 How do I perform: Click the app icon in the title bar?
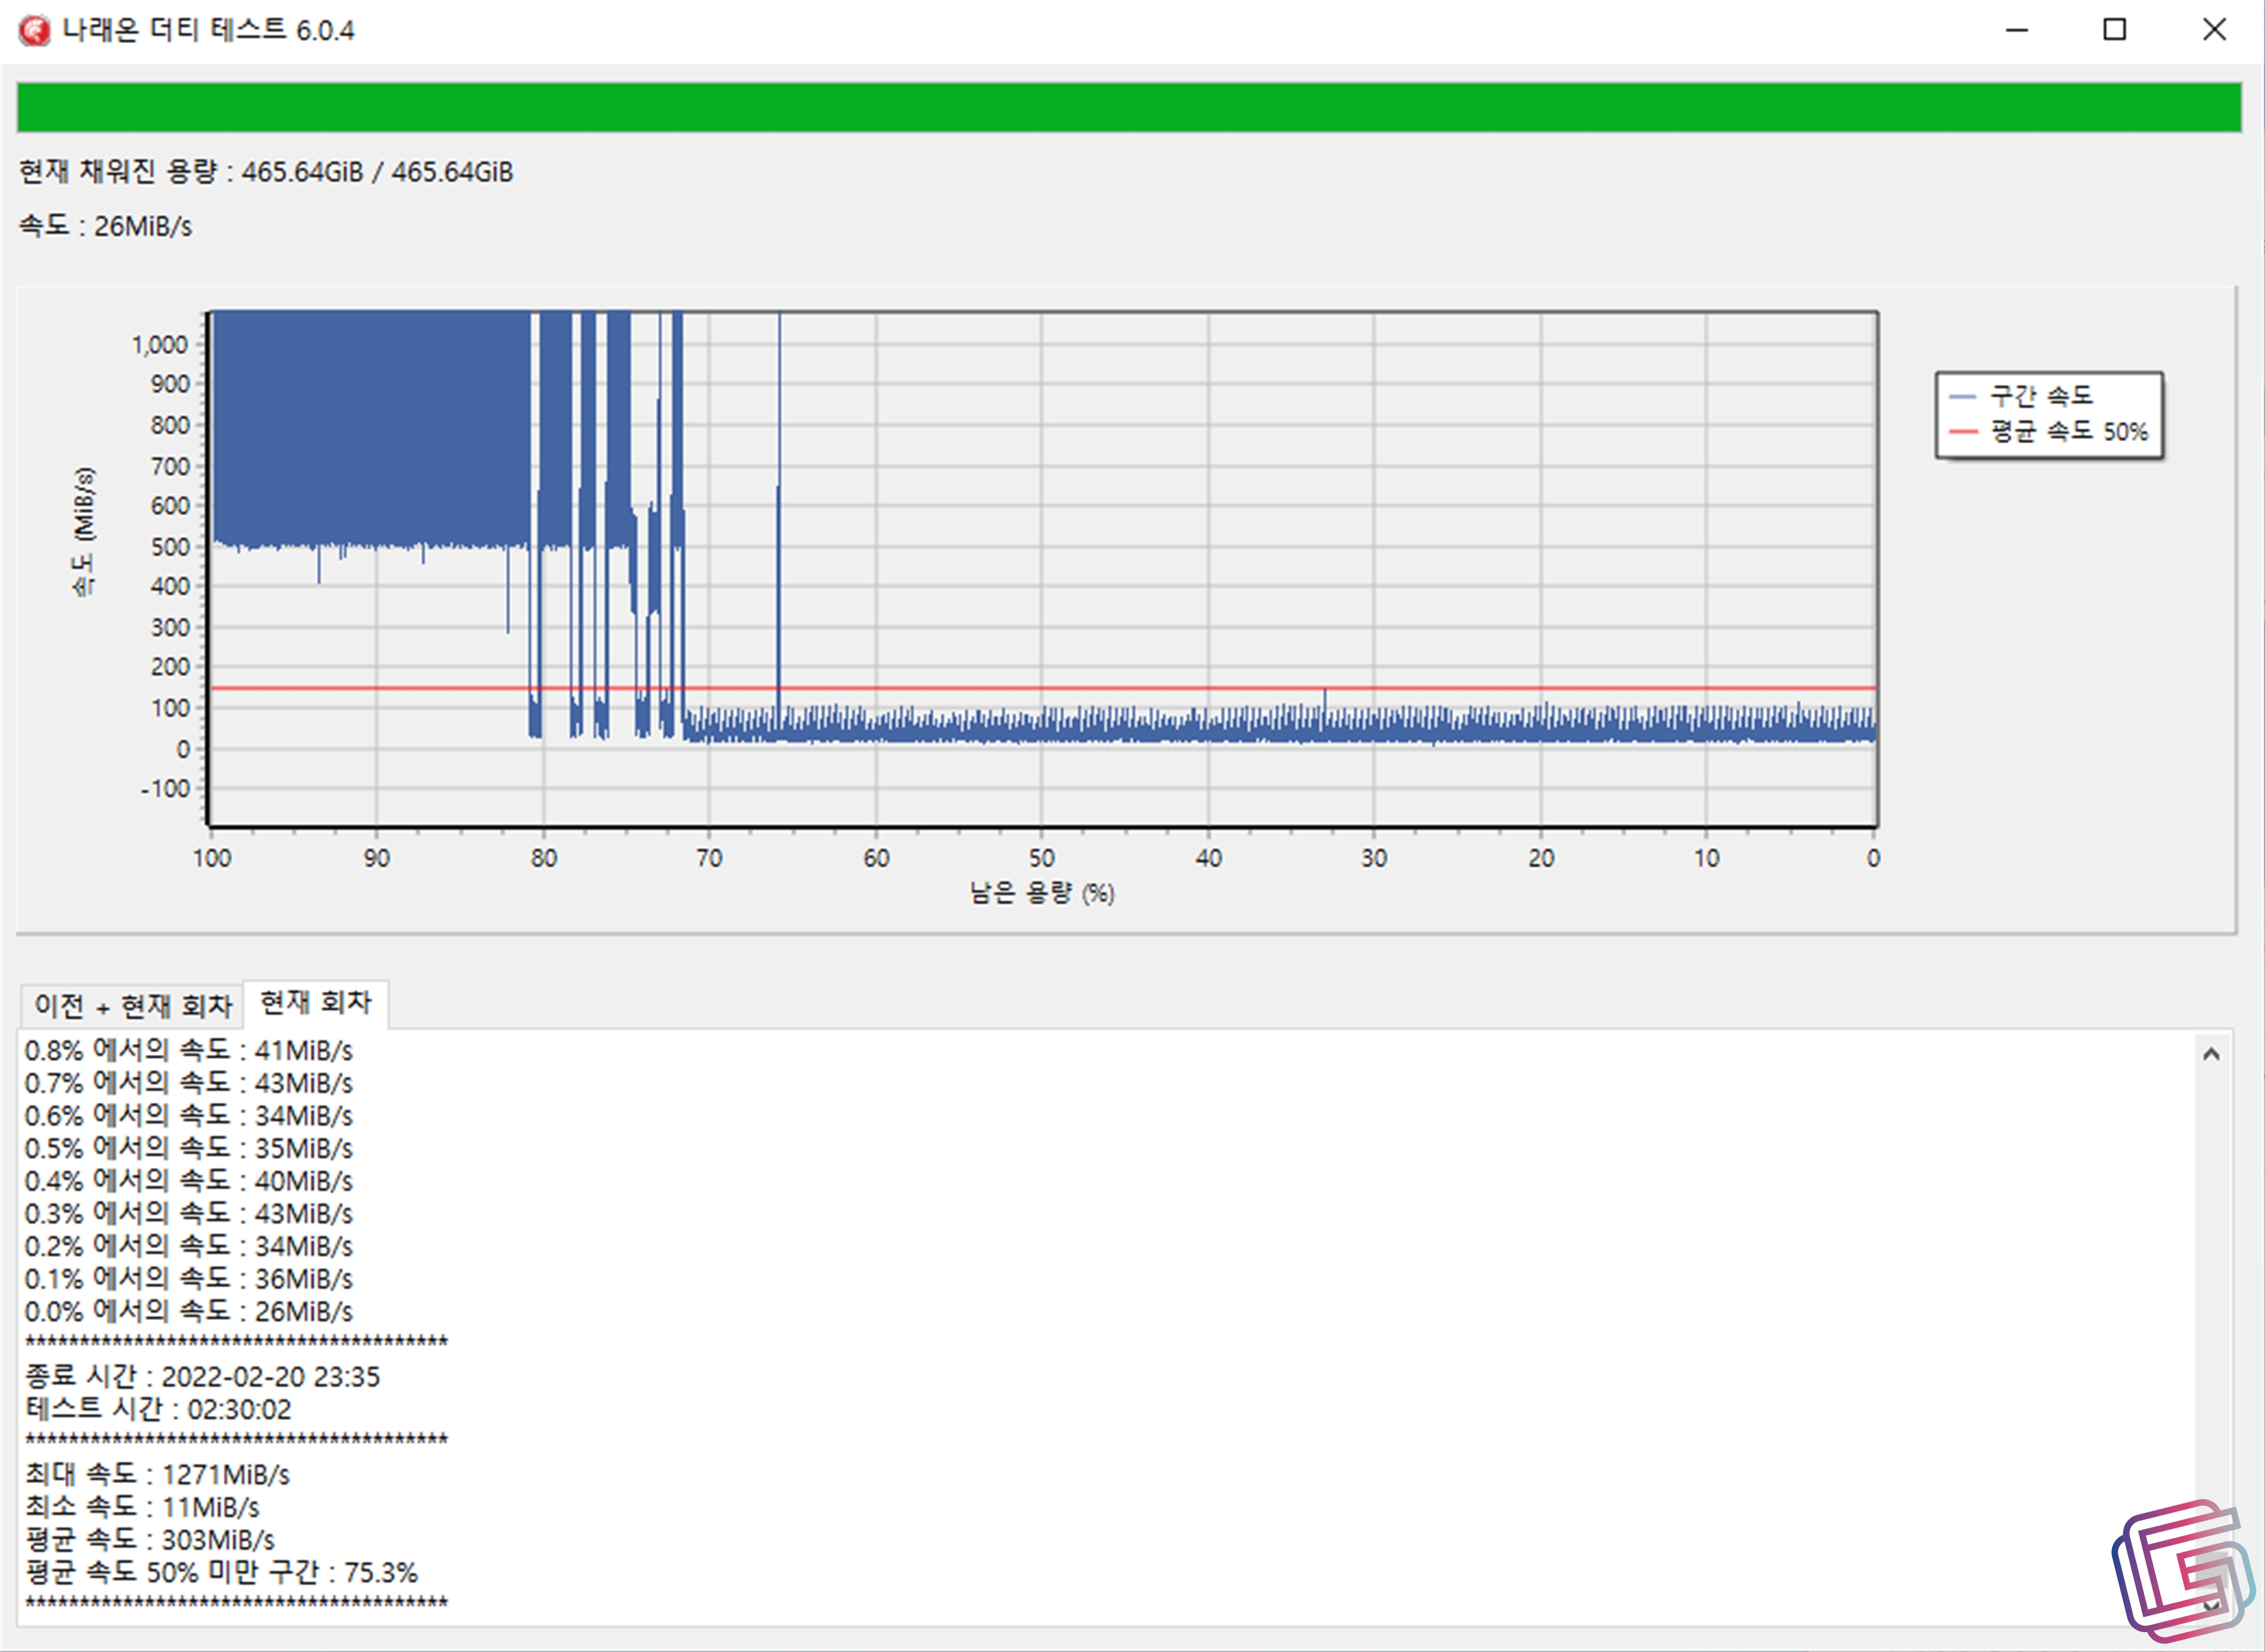pos(33,30)
